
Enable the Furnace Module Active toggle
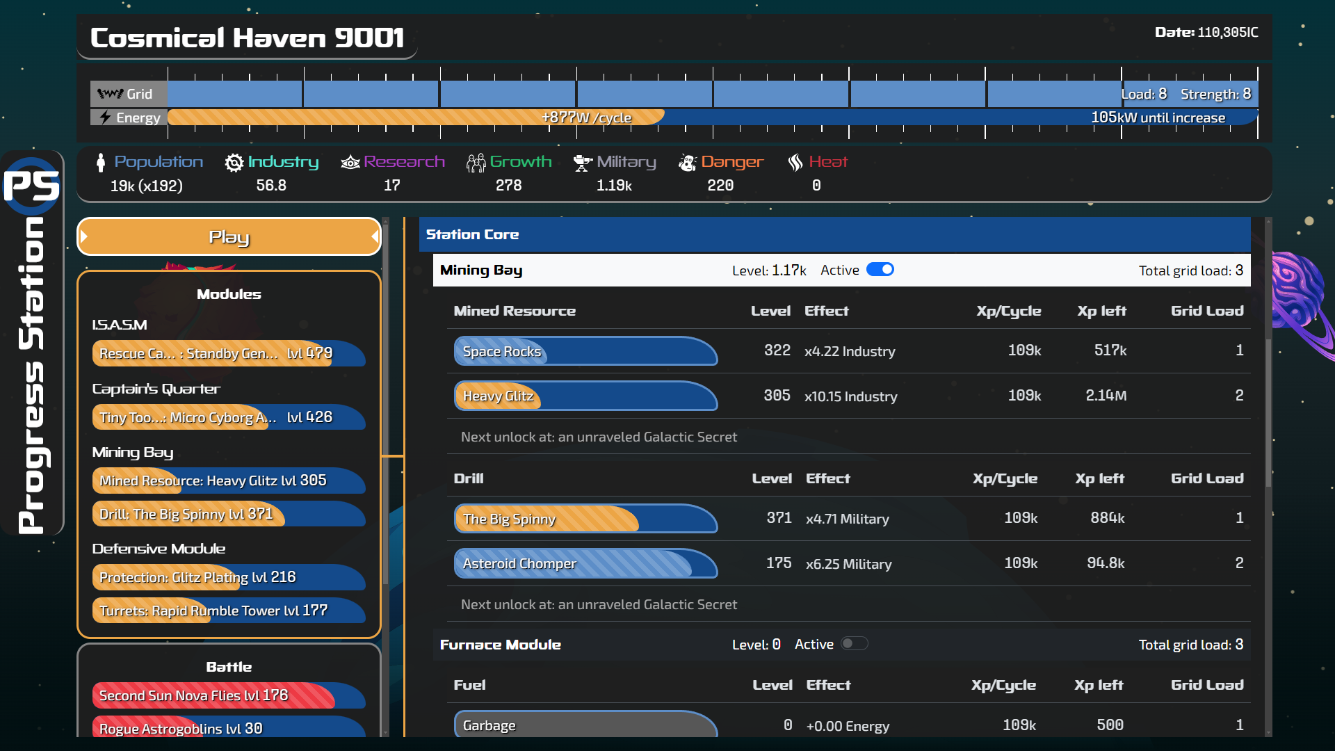[854, 644]
